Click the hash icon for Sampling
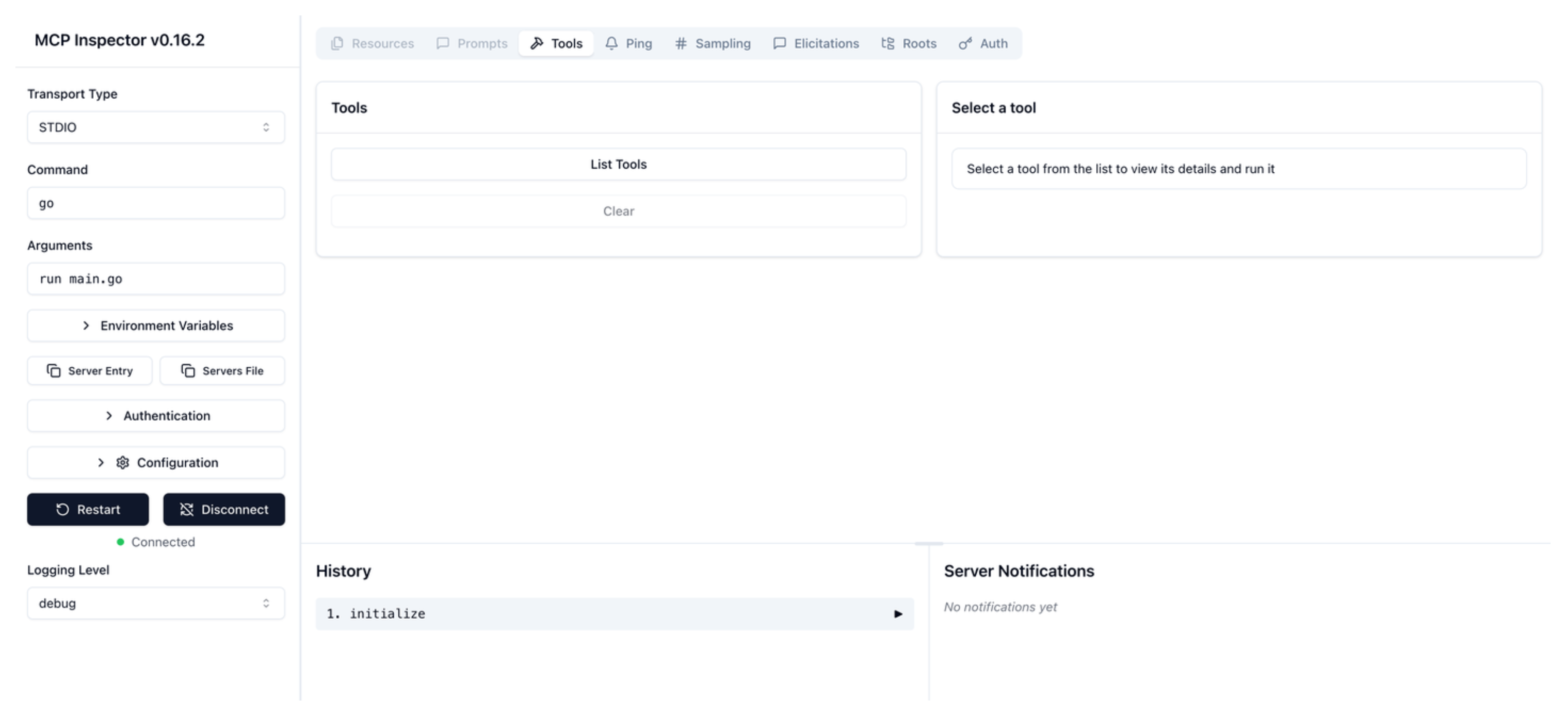Screen dimensions: 1566x716 (681, 43)
